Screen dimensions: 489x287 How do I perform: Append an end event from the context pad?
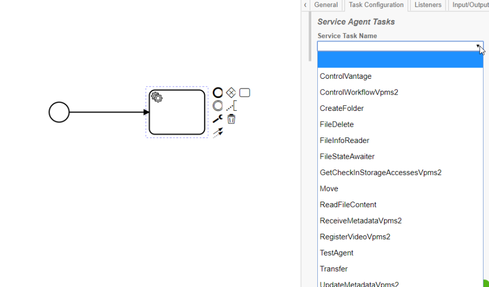[x=218, y=93]
